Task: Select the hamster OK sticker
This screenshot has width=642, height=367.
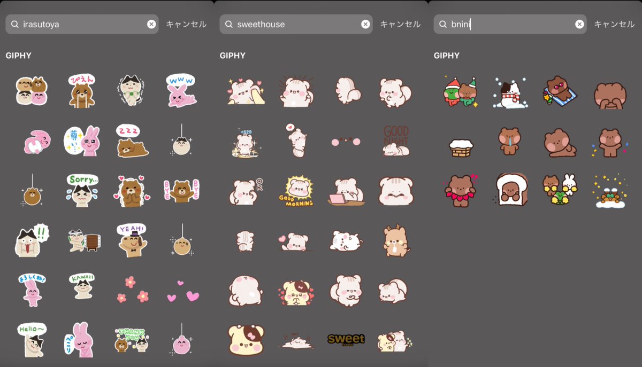Action: click(246, 191)
